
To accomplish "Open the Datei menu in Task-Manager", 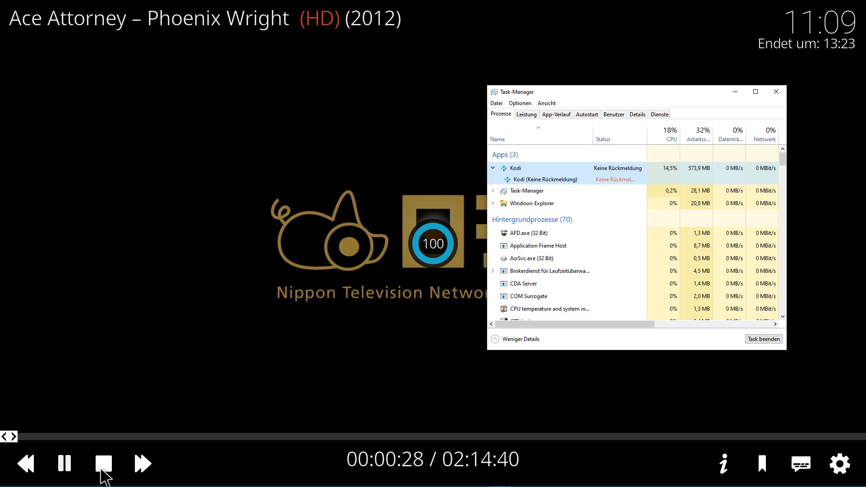I will [496, 103].
